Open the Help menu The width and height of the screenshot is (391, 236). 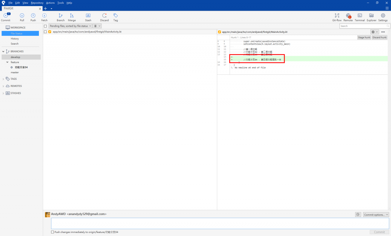coord(69,3)
